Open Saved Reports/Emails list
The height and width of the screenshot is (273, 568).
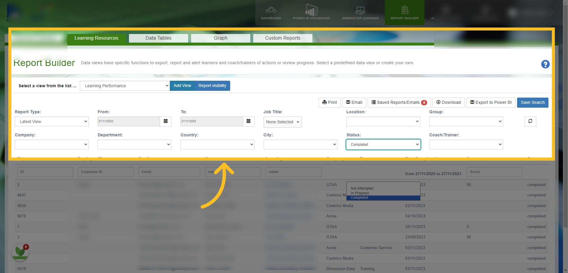click(x=399, y=103)
